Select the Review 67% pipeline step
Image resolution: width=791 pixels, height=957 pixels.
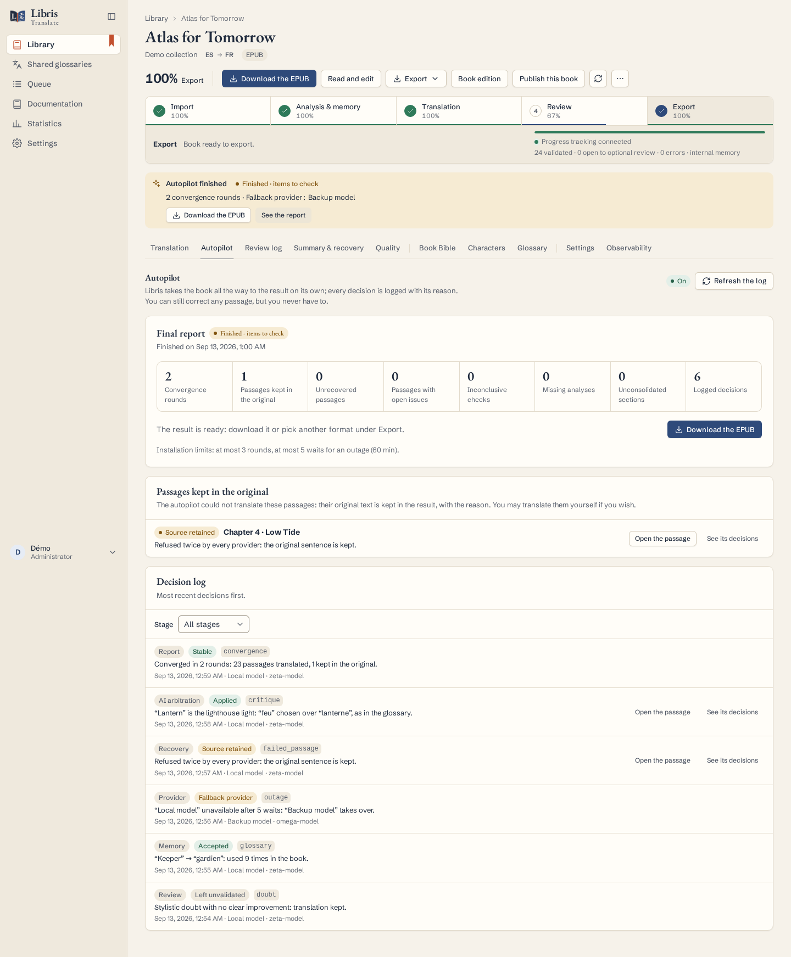click(x=584, y=111)
